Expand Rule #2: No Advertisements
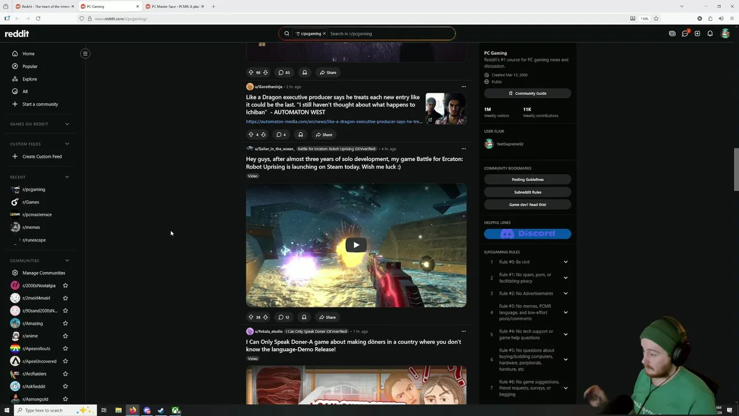739x416 pixels. click(x=565, y=294)
